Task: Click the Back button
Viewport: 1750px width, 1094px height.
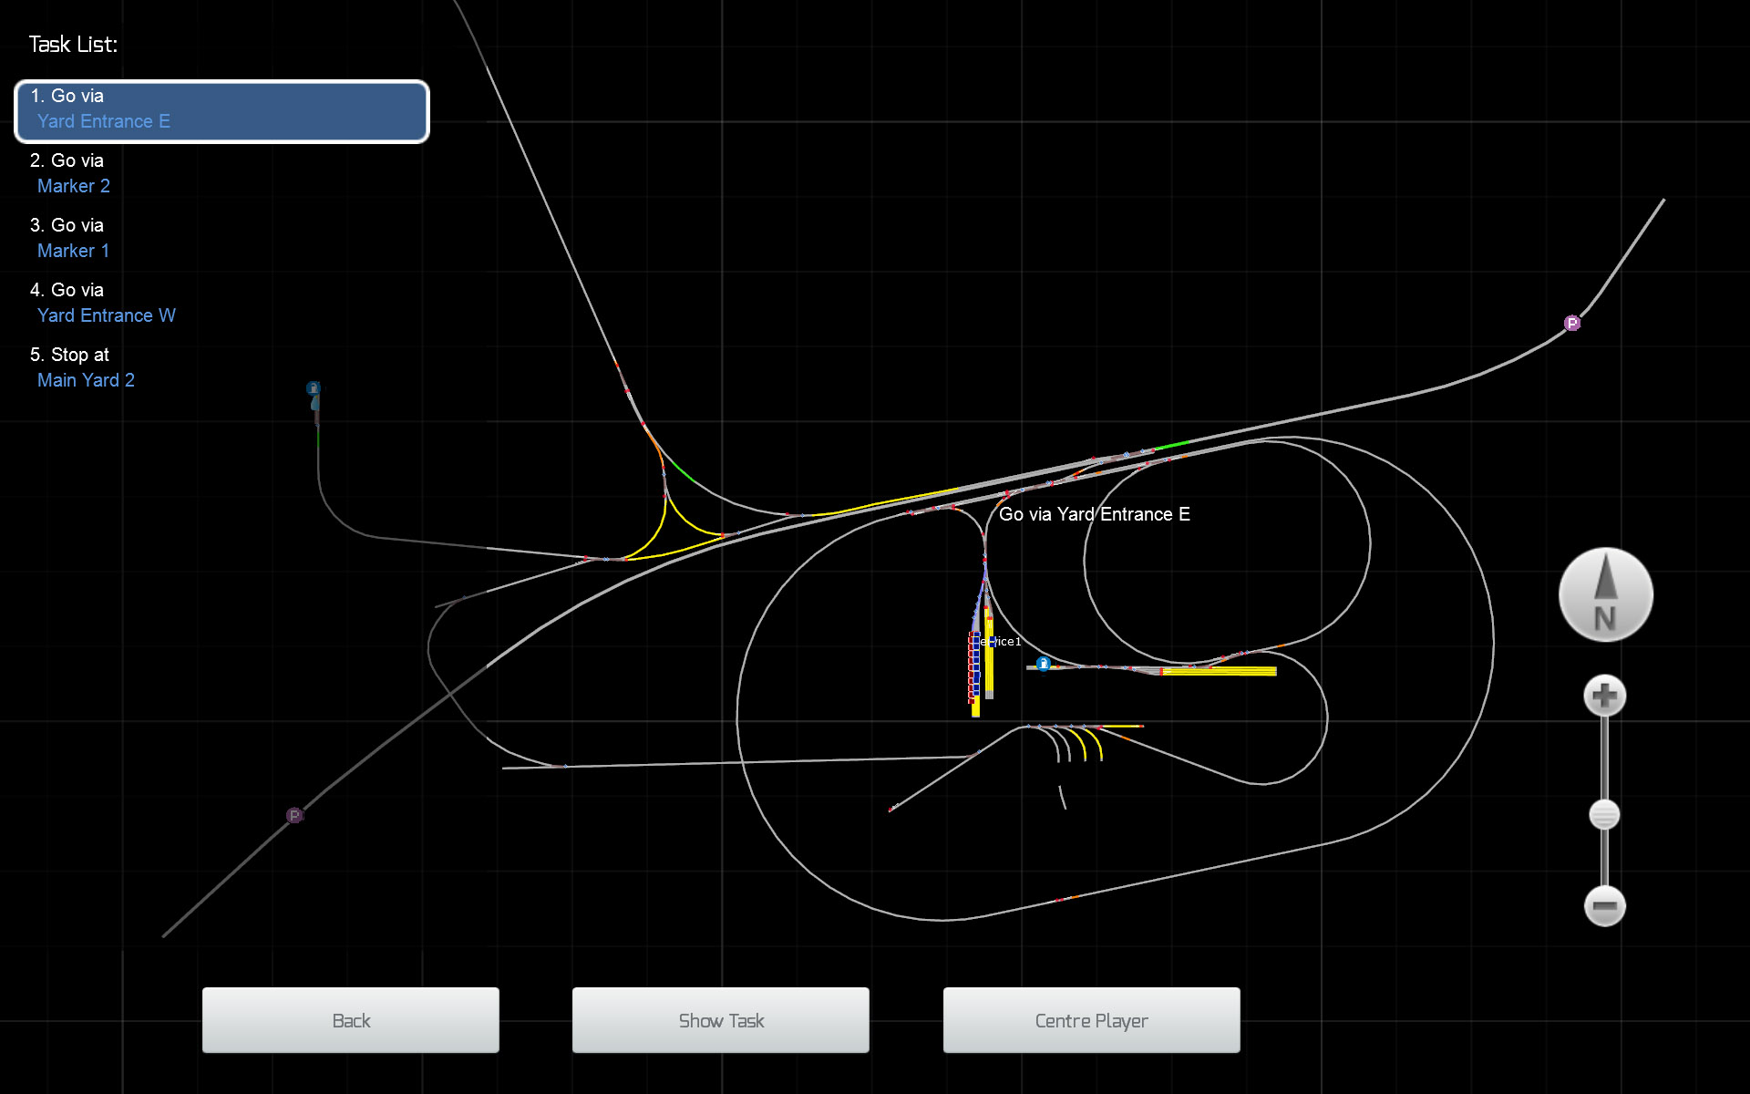Action: coord(351,1020)
